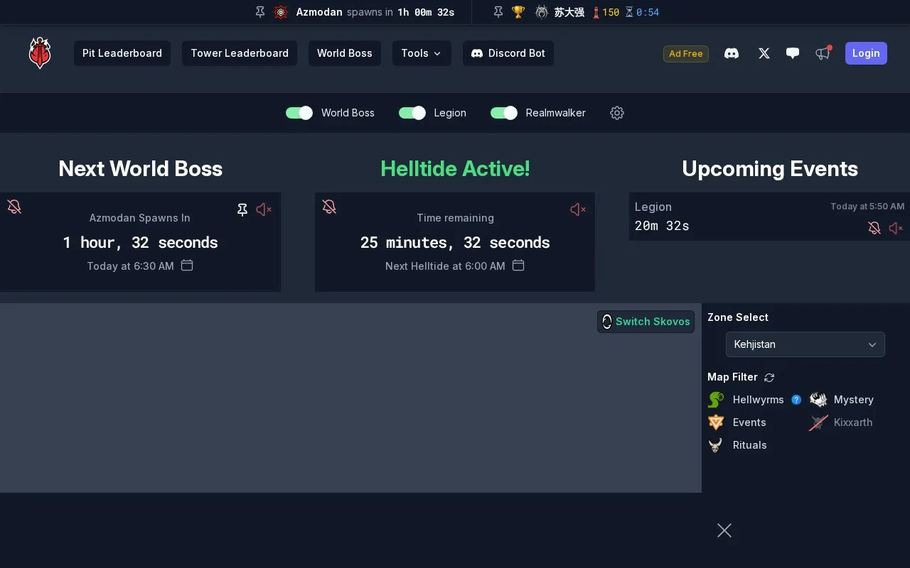Click the site logo in the navbar
The height and width of the screenshot is (568, 910).
coord(40,53)
